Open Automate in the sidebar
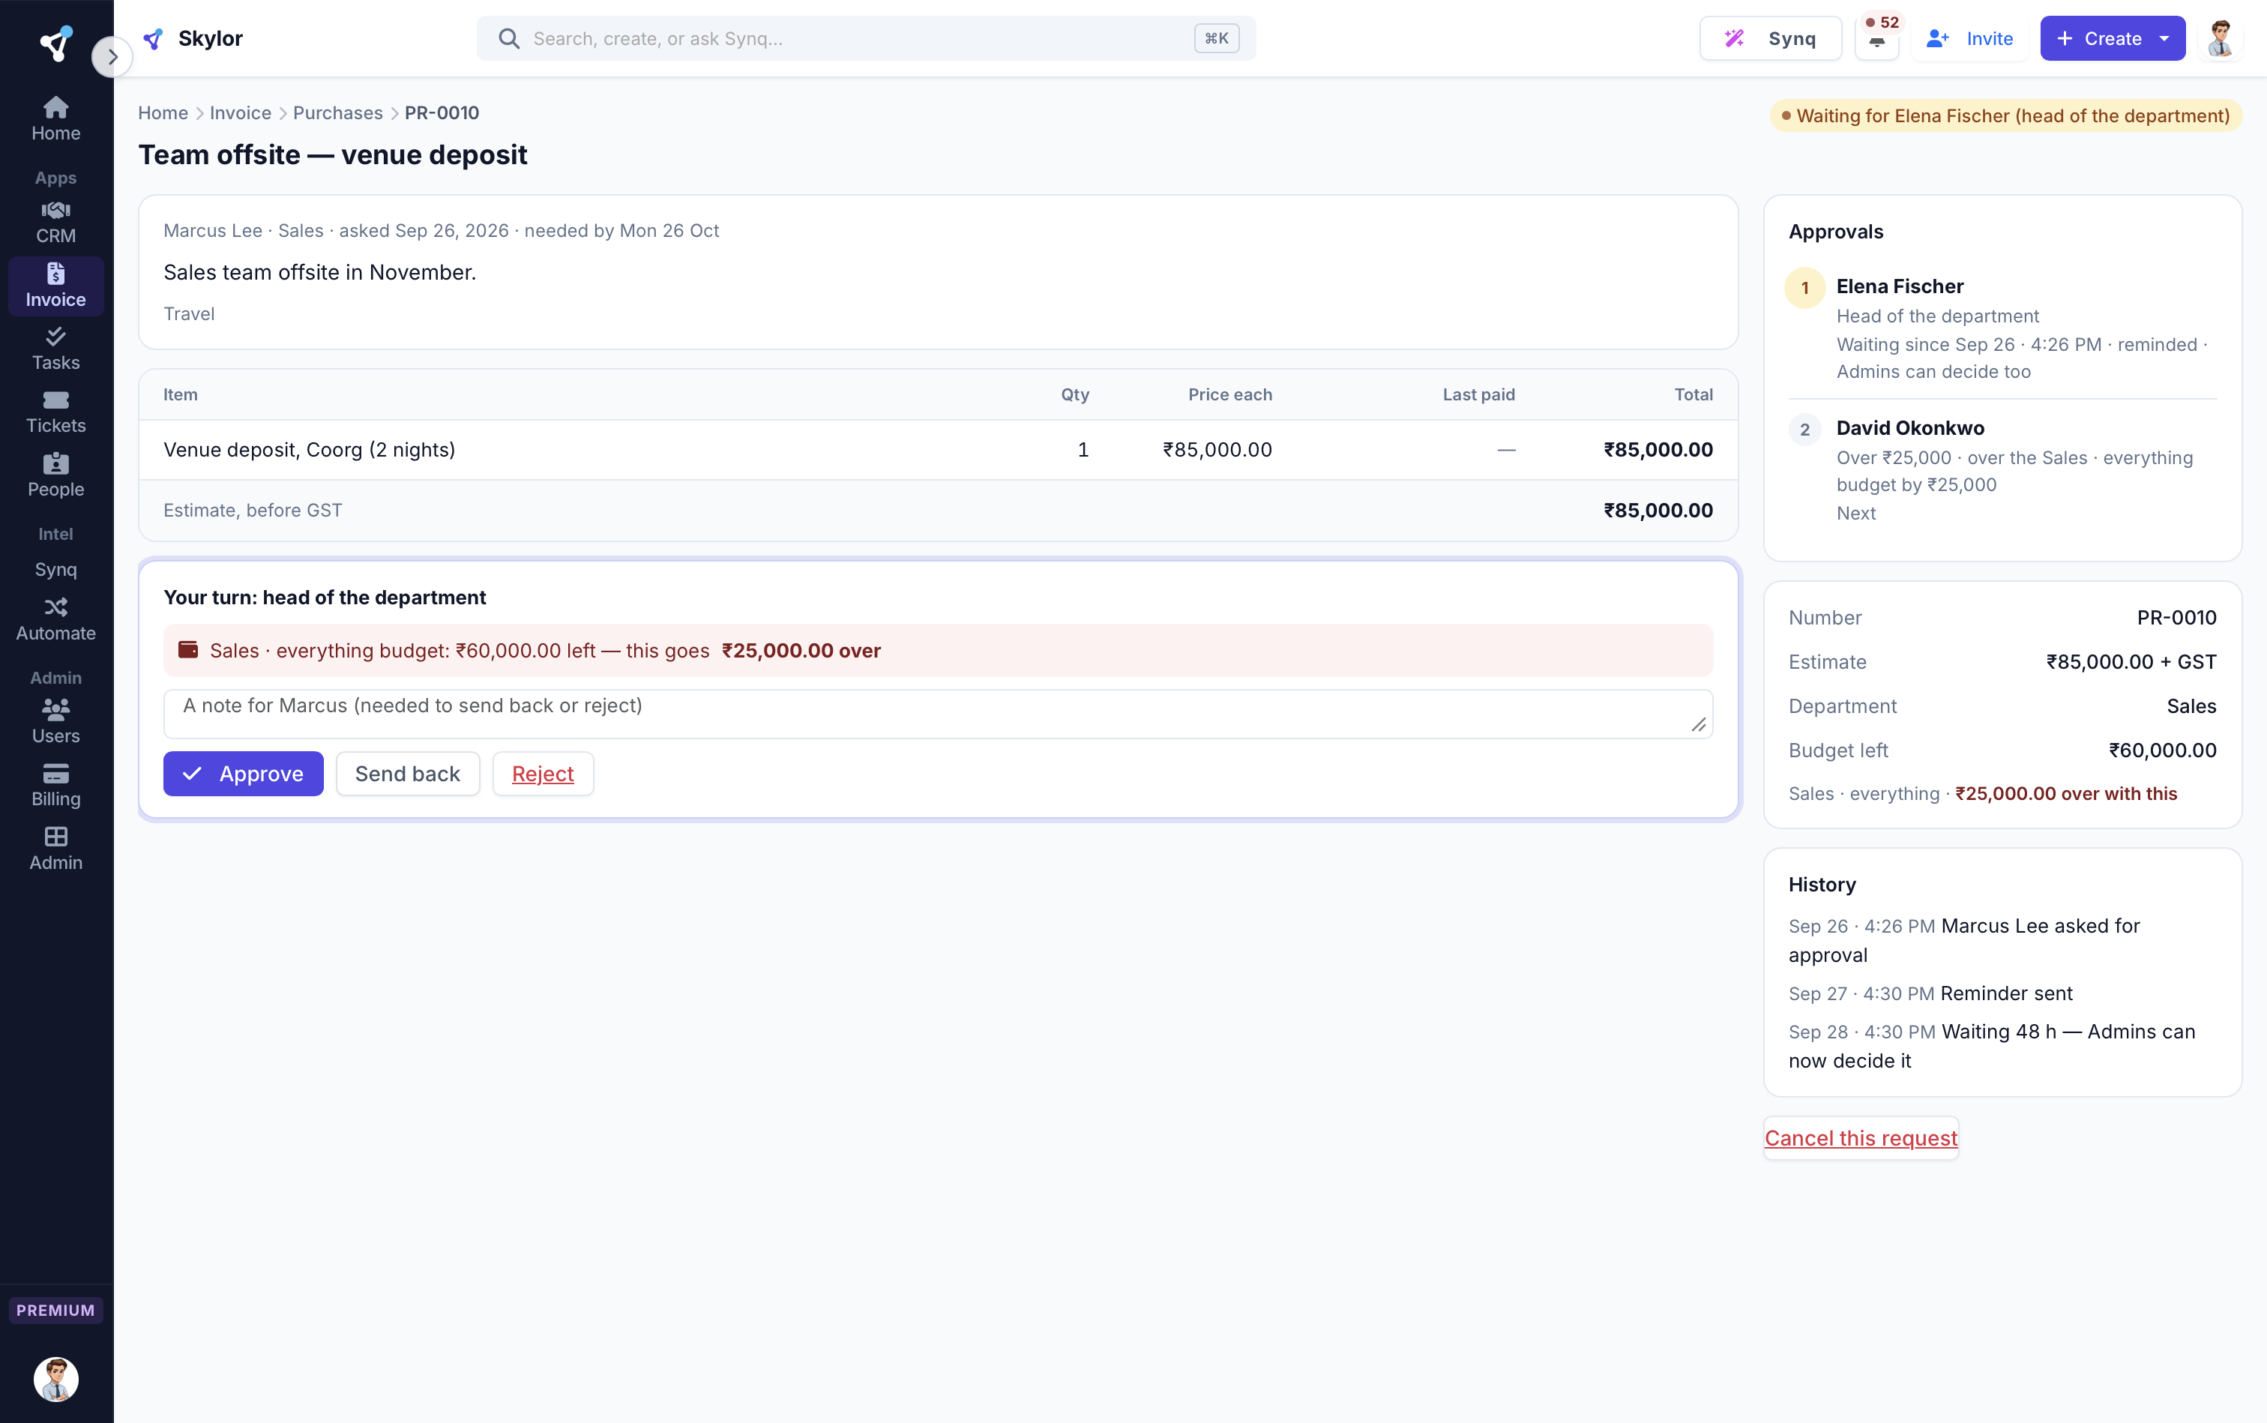 tap(55, 619)
